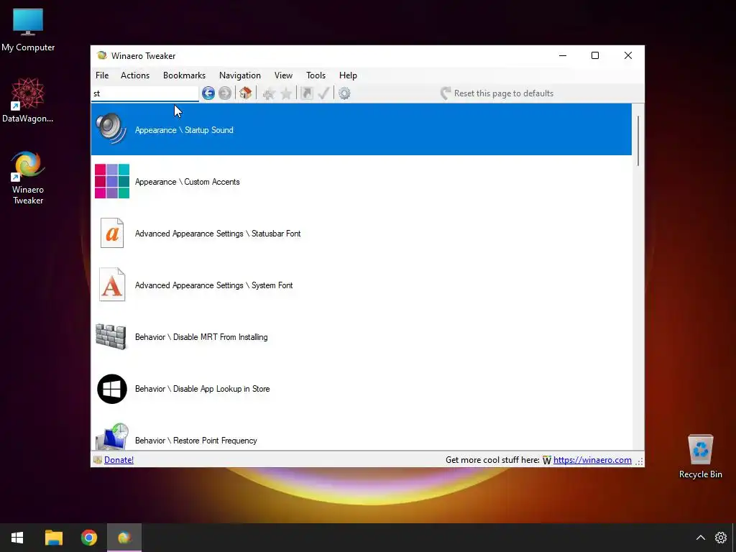Image resolution: width=736 pixels, height=552 pixels.
Task: Click the Winaero Tweaker taskbar button
Action: (x=124, y=538)
